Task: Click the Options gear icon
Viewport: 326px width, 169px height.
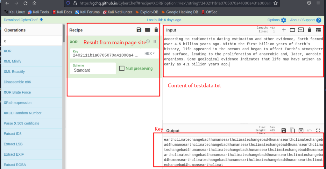Action: [x=284, y=20]
